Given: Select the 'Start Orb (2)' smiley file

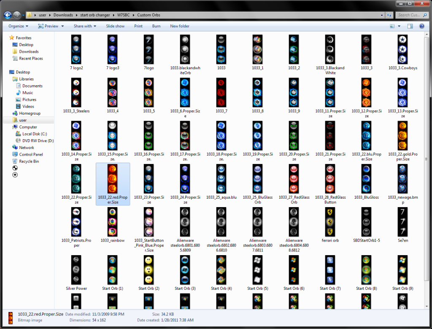Looking at the screenshot, I should (149, 273).
